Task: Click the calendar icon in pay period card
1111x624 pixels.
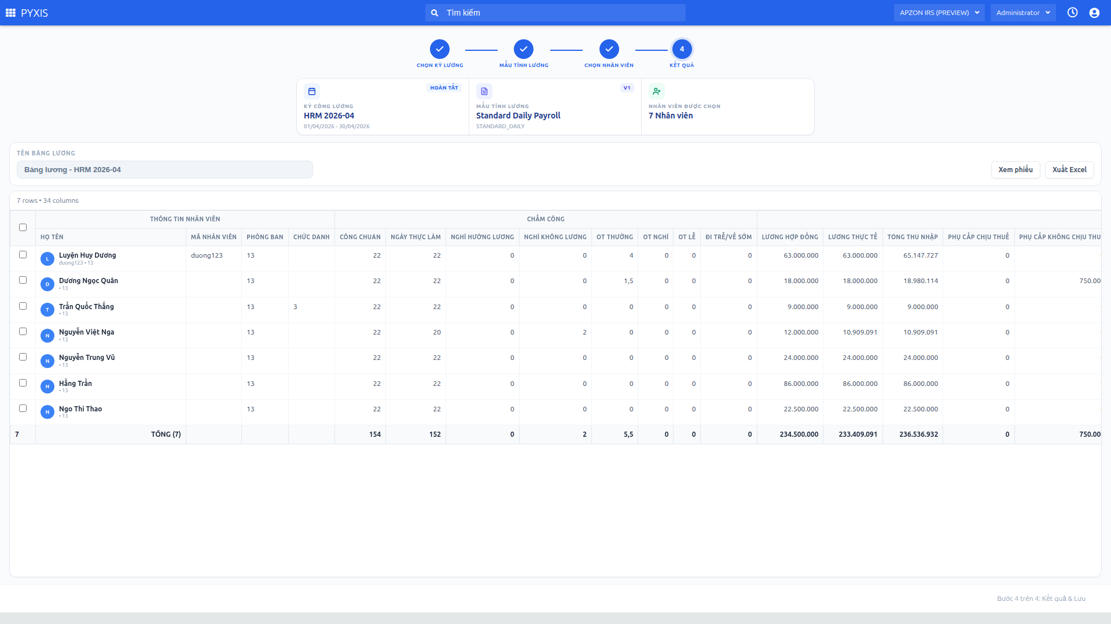Action: pos(312,91)
